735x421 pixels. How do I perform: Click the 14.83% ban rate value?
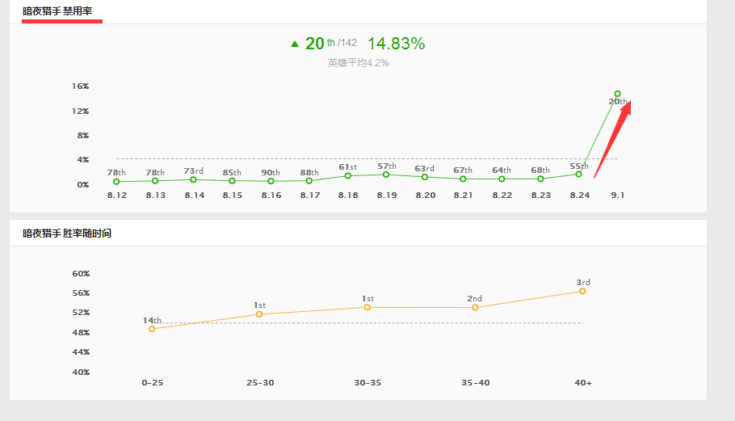(x=396, y=44)
